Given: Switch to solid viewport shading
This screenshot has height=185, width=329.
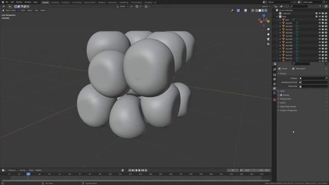Looking at the screenshot, I should [260, 10].
